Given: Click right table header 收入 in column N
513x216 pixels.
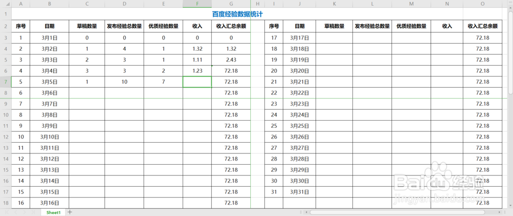Looking at the screenshot, I should (x=447, y=27).
